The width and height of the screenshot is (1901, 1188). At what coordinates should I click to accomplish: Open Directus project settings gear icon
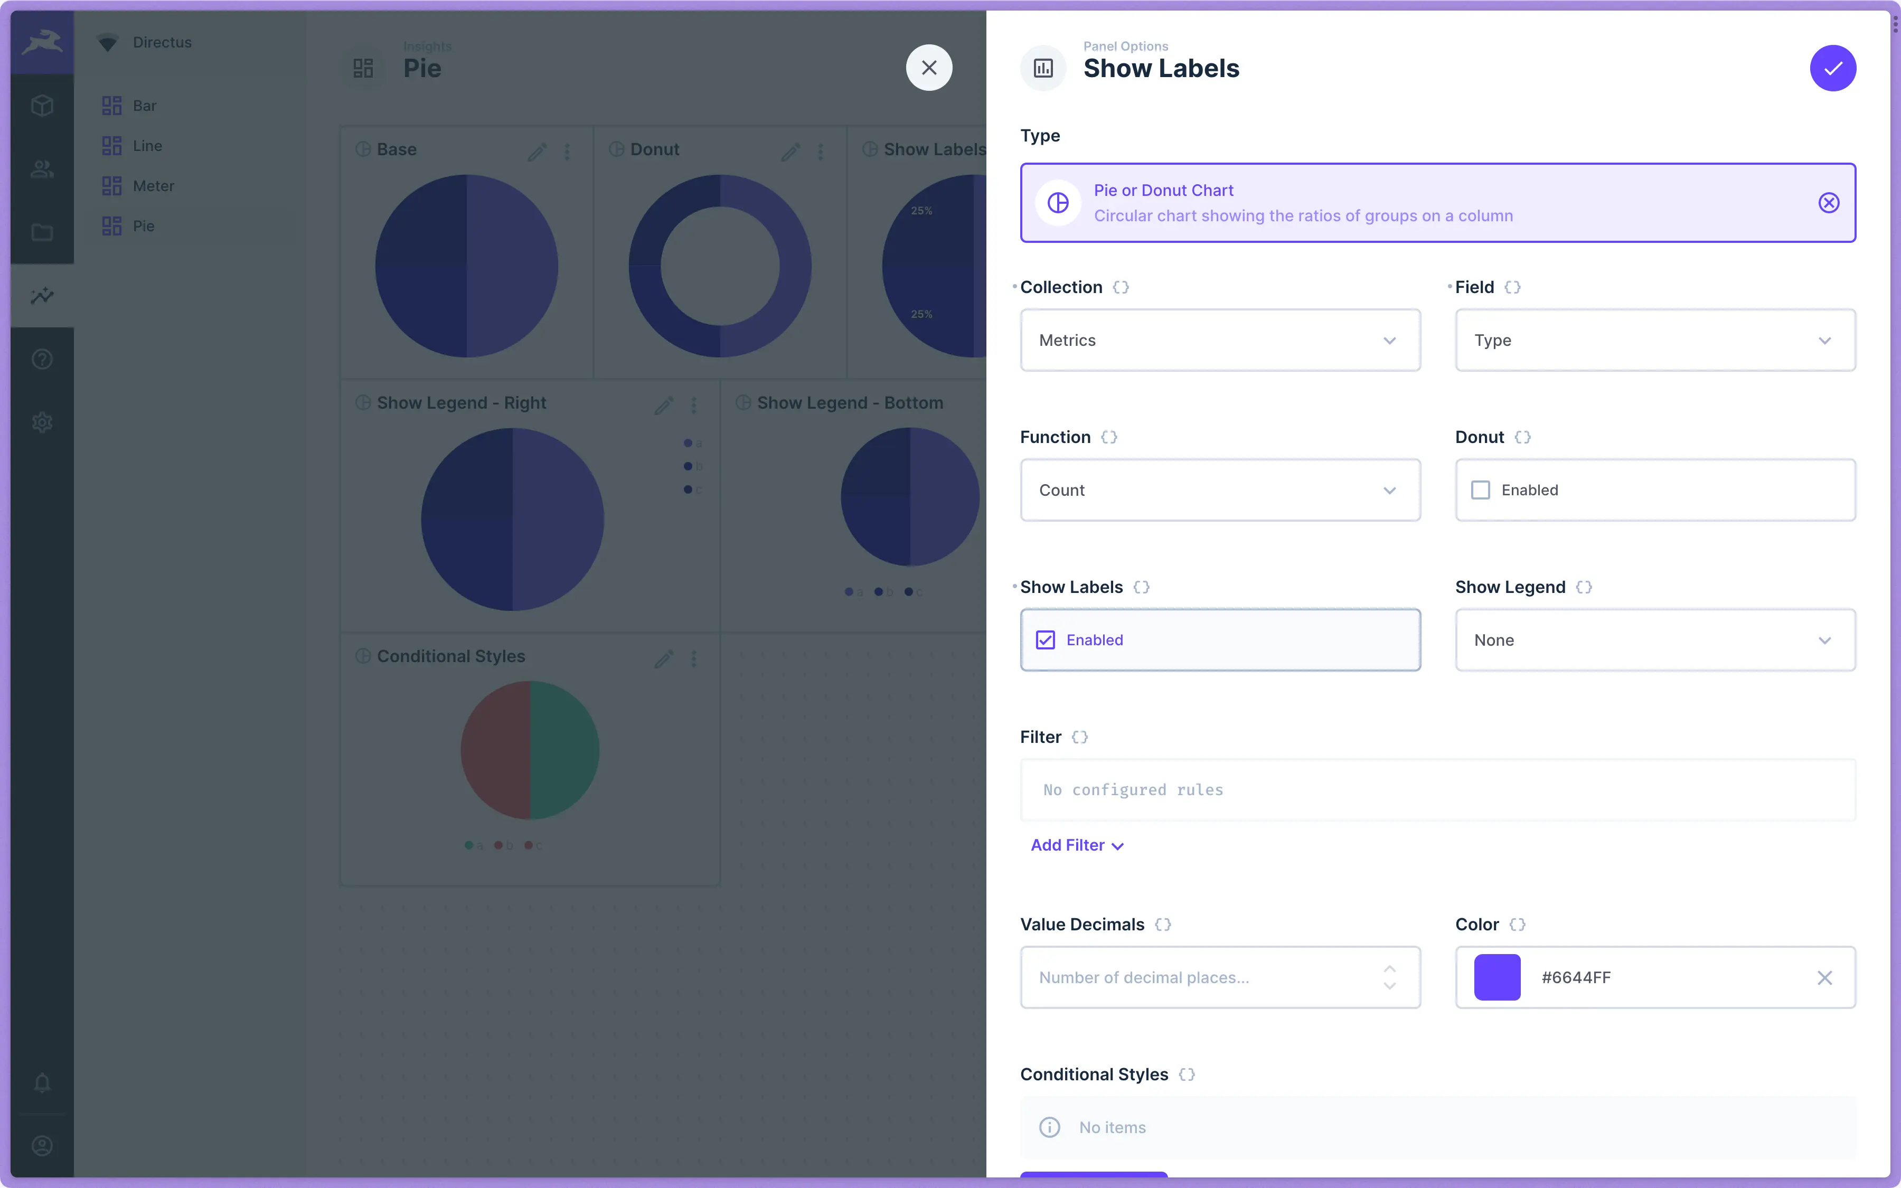41,422
